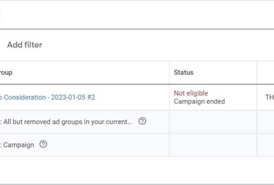Screen dimensions: 274x185
Task: Click the Not eligible status text
Action: [x=191, y=93]
